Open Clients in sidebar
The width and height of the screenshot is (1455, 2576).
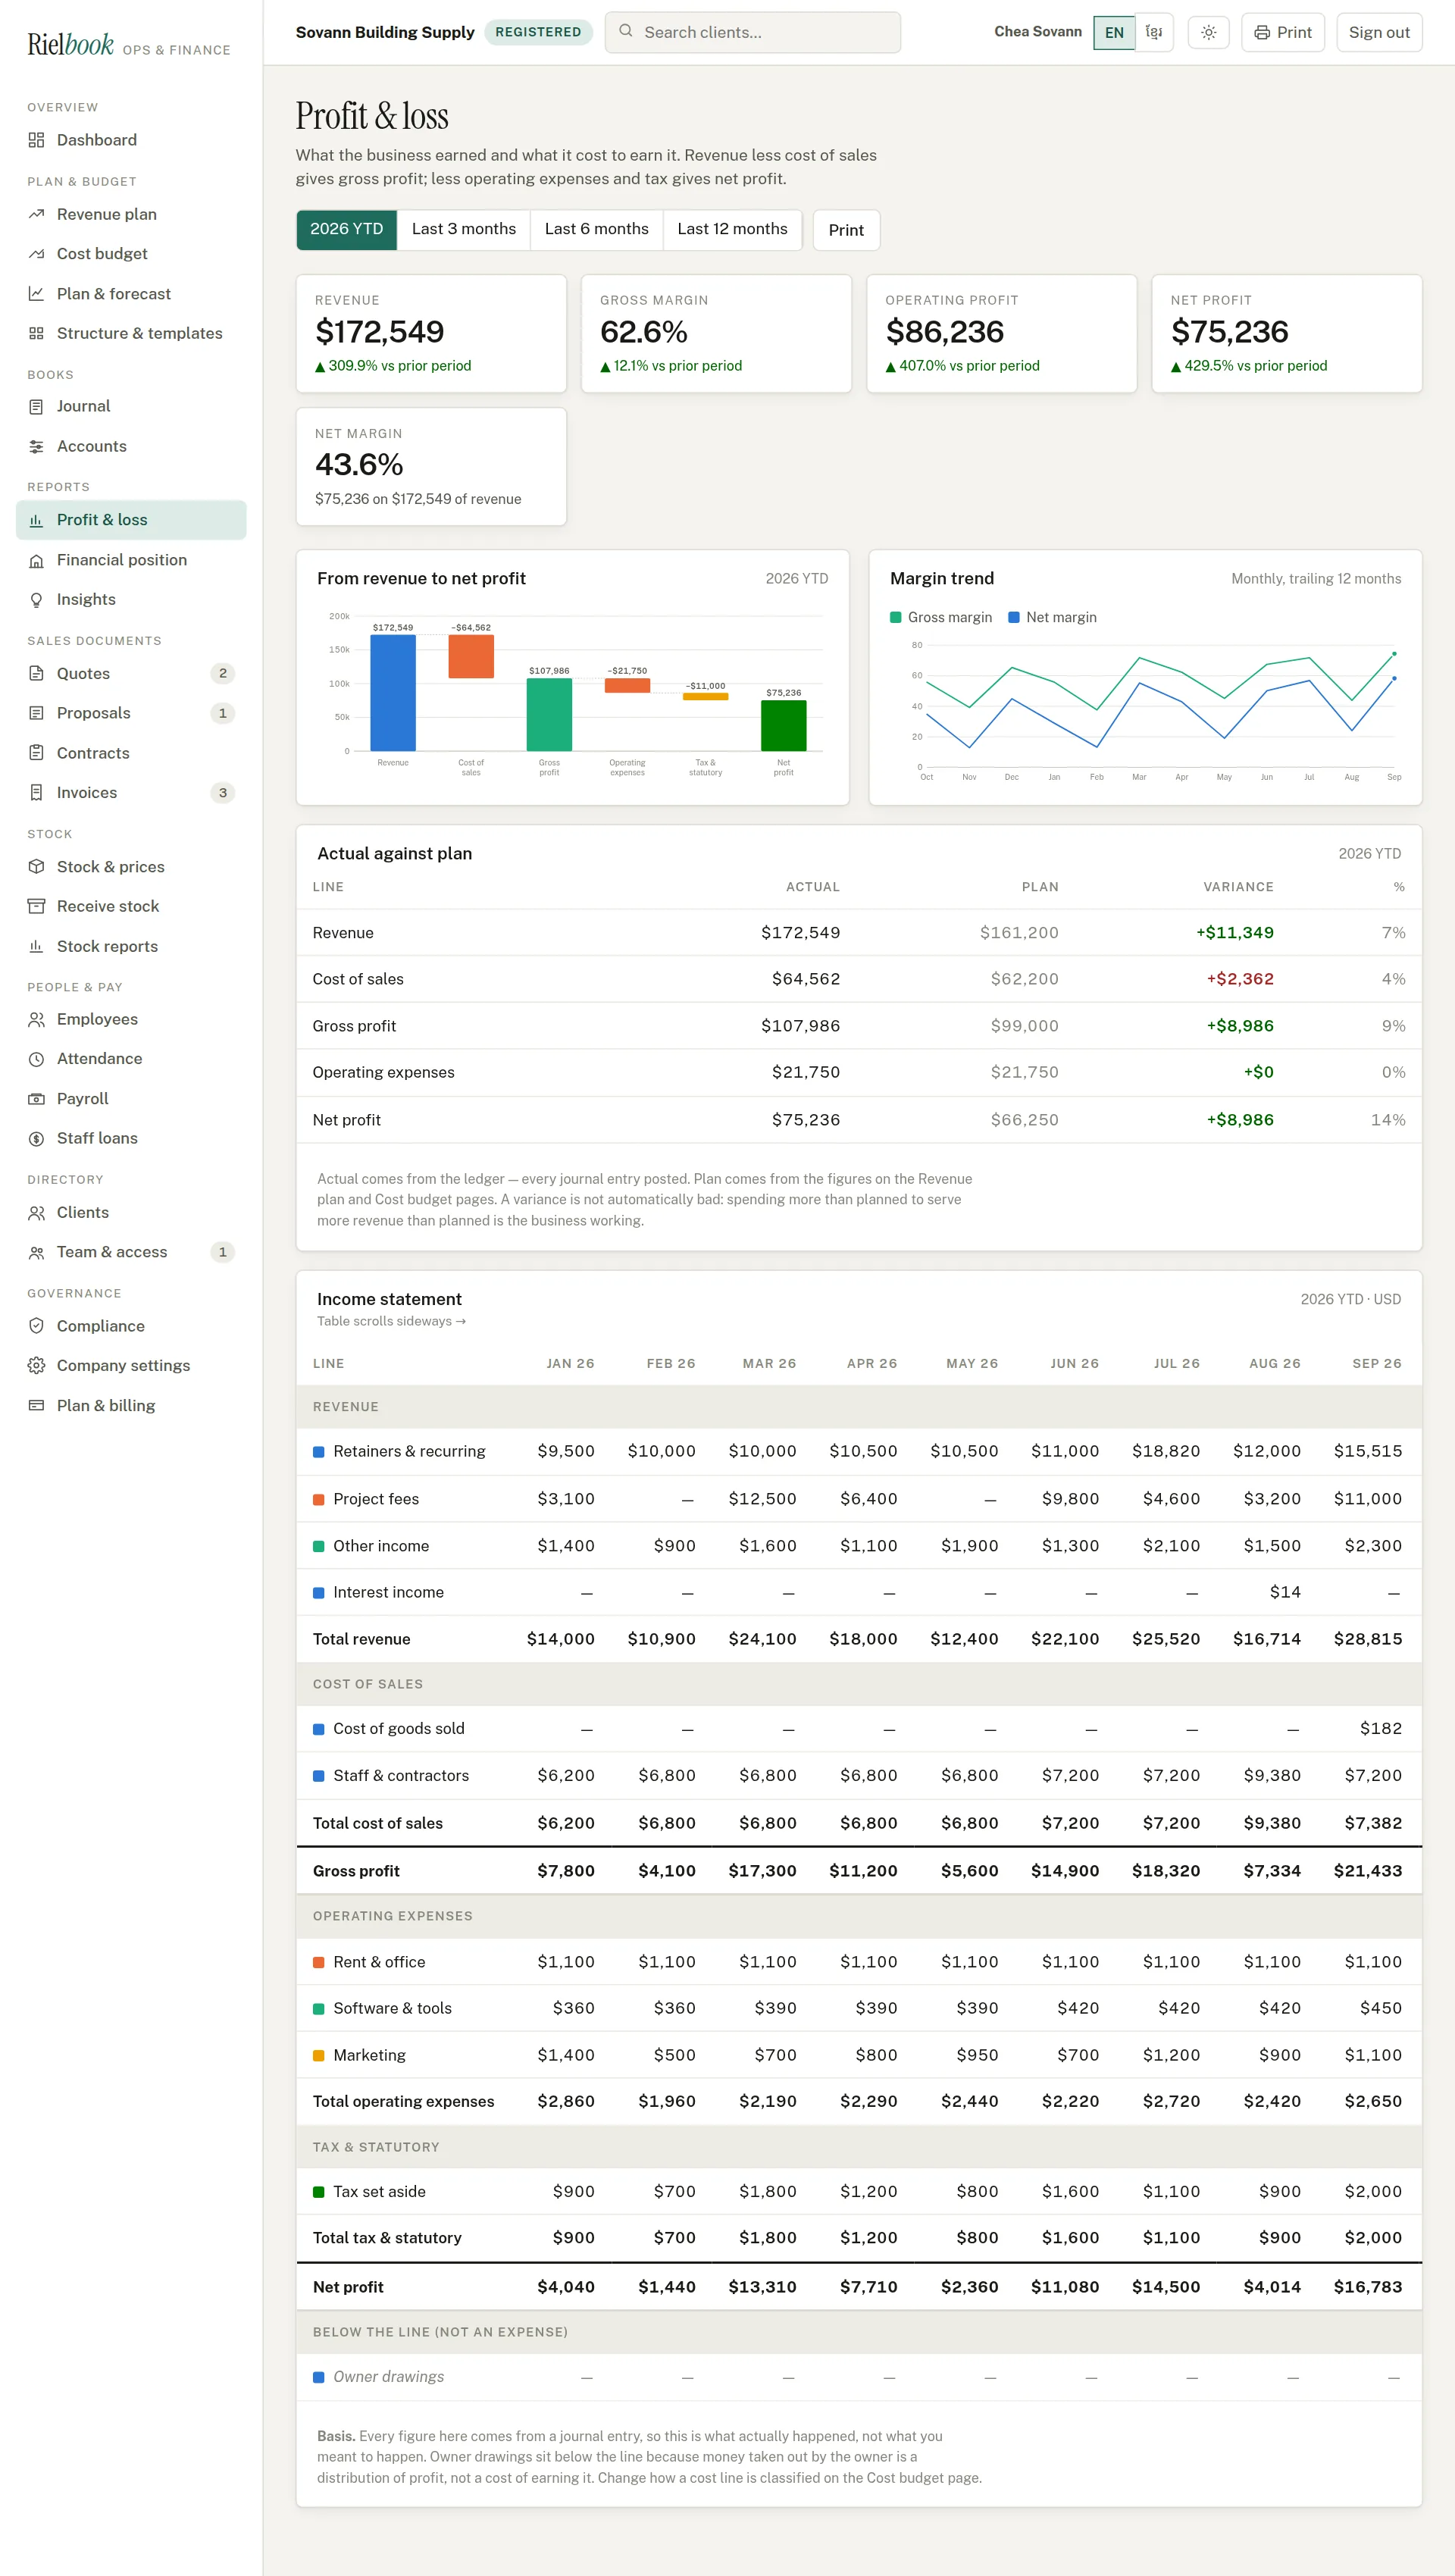(131, 1212)
